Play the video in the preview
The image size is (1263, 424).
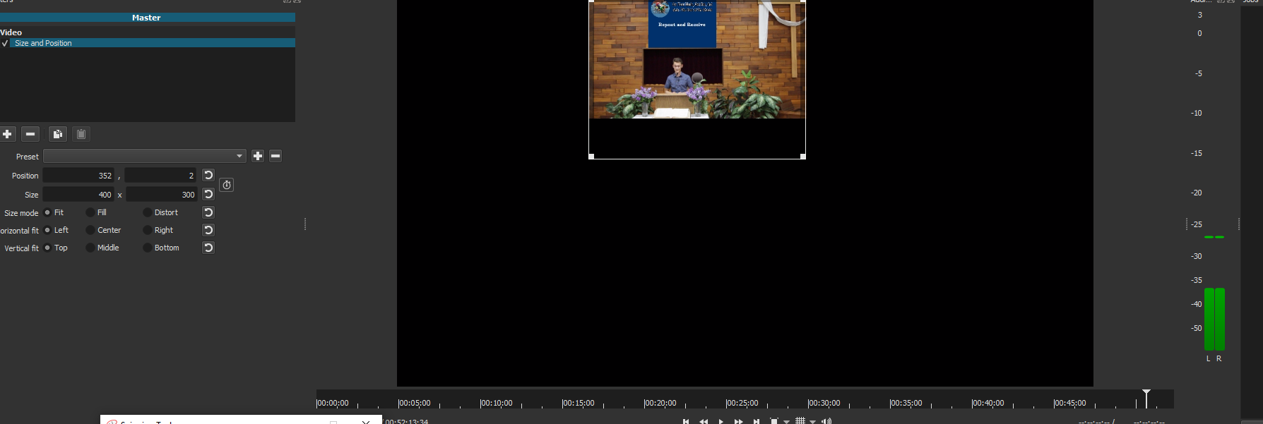pos(721,421)
